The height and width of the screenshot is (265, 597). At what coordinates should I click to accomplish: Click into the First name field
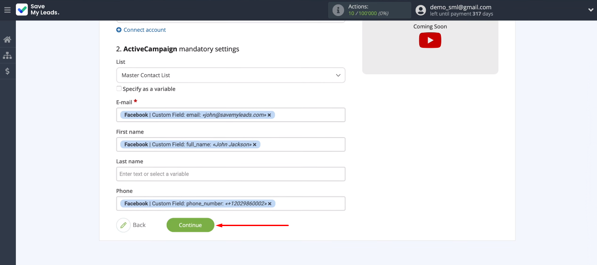[x=231, y=145]
